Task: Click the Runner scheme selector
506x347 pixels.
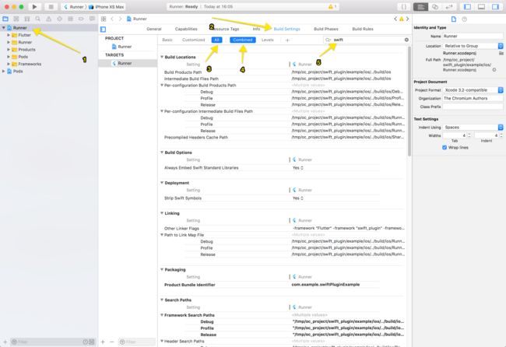Action: [x=74, y=7]
